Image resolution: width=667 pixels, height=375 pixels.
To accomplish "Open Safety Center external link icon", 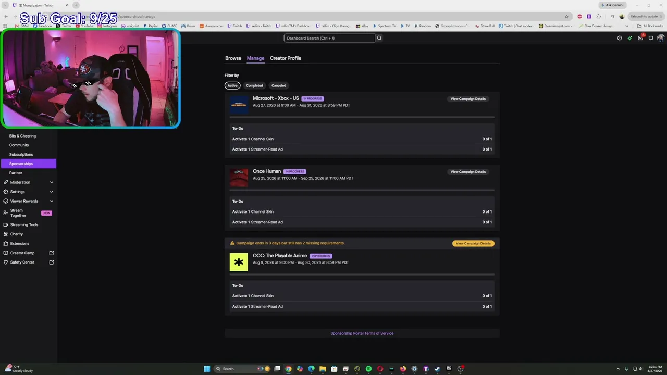I will click(52, 262).
